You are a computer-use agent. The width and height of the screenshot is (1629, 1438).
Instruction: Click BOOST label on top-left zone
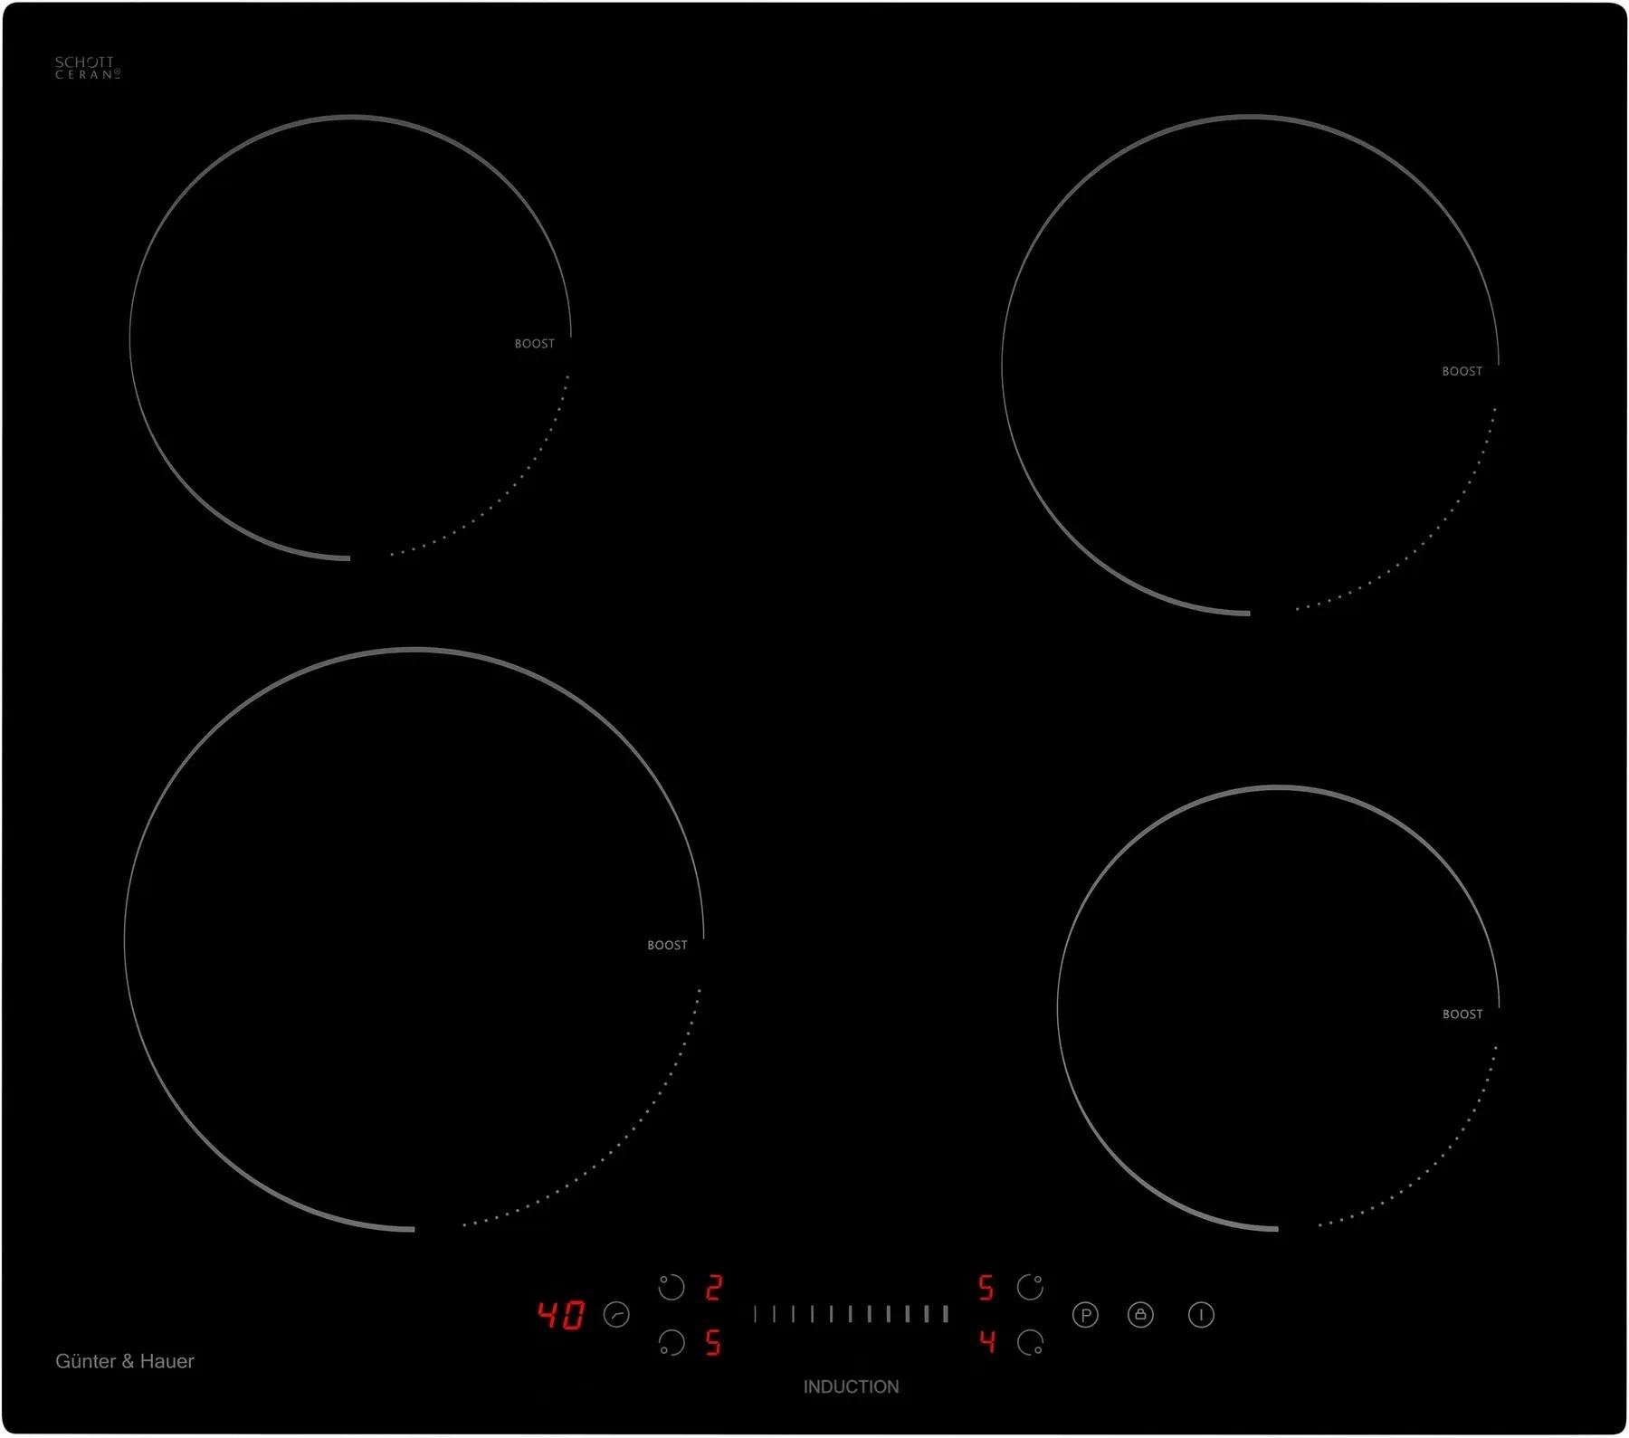click(534, 344)
